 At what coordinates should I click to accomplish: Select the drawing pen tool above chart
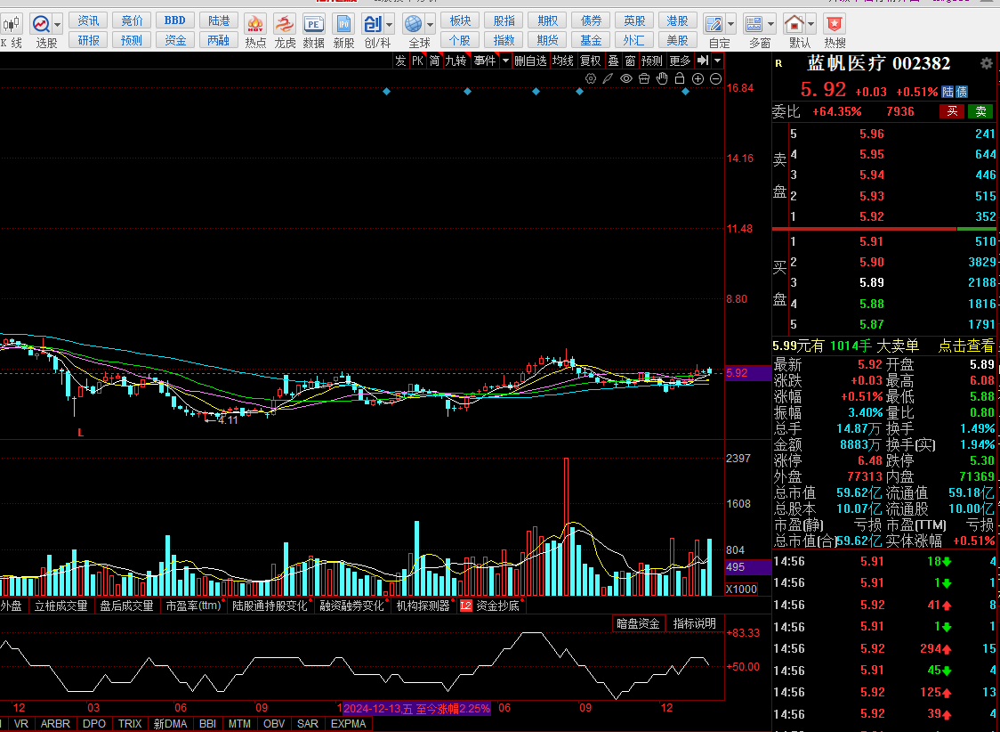[609, 79]
